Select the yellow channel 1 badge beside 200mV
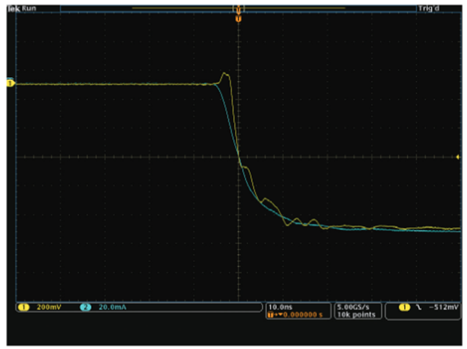 point(24,307)
